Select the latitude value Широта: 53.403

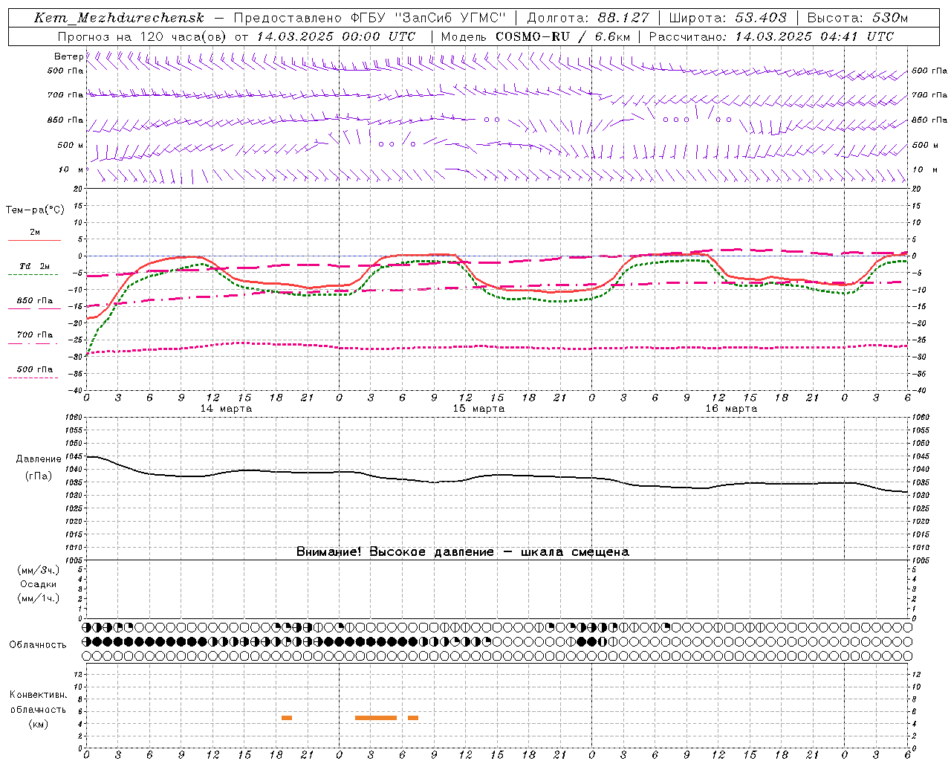tap(727, 18)
